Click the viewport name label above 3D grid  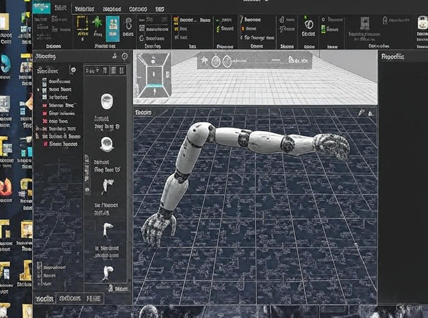143,112
